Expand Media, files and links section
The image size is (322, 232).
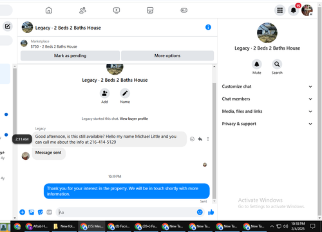point(267,111)
